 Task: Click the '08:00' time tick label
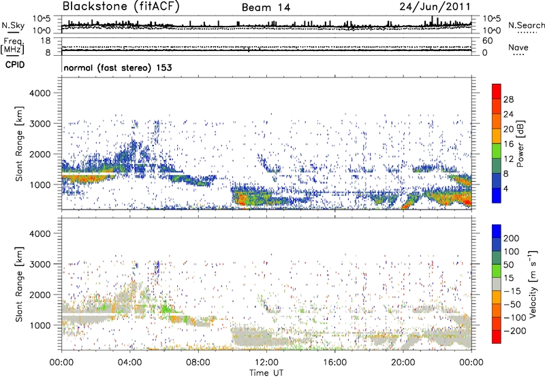(x=198, y=363)
